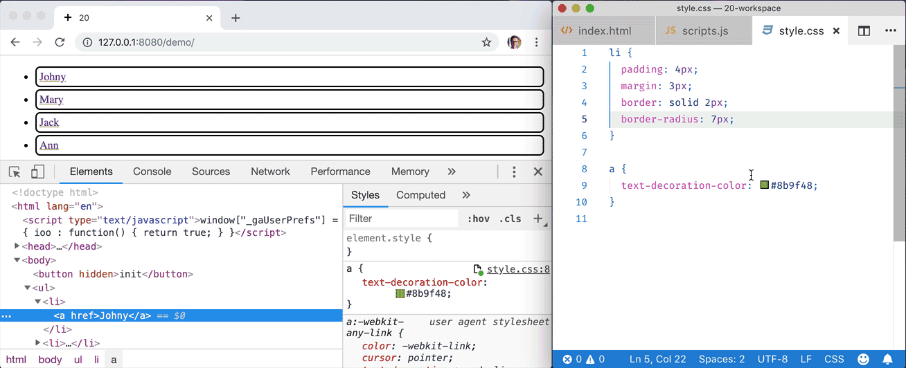Expand the collapsed li node
Screen dimensions: 906x368
click(38, 343)
